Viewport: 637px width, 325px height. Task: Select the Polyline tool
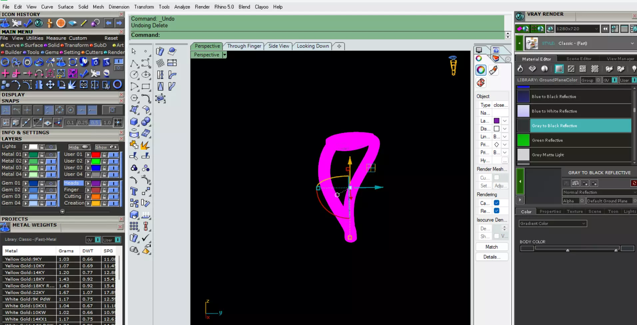(134, 63)
